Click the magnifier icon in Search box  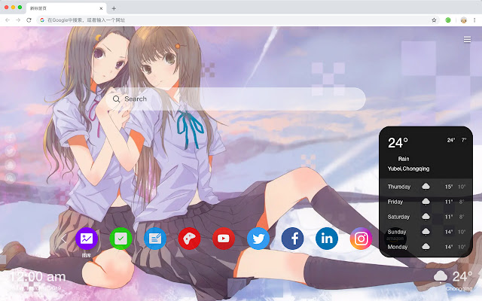tap(116, 99)
